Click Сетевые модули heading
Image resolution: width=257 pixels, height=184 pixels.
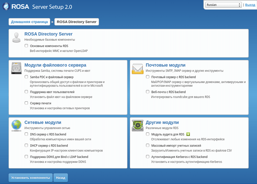[43, 122]
